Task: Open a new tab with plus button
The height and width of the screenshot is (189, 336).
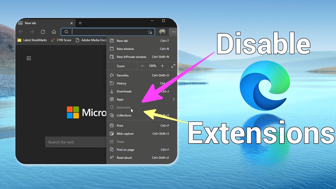Action: [80, 23]
